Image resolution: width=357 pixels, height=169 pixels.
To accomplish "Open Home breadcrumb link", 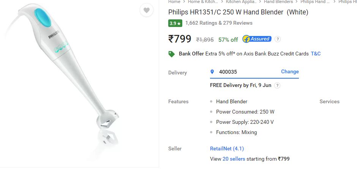I will click(174, 2).
